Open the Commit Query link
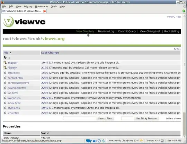The width and height of the screenshot is (187, 144). pyautogui.click(x=127, y=31)
